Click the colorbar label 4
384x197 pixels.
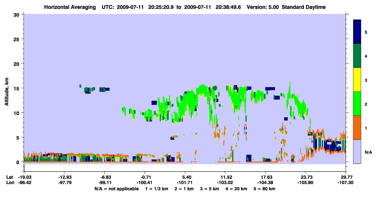(366, 56)
